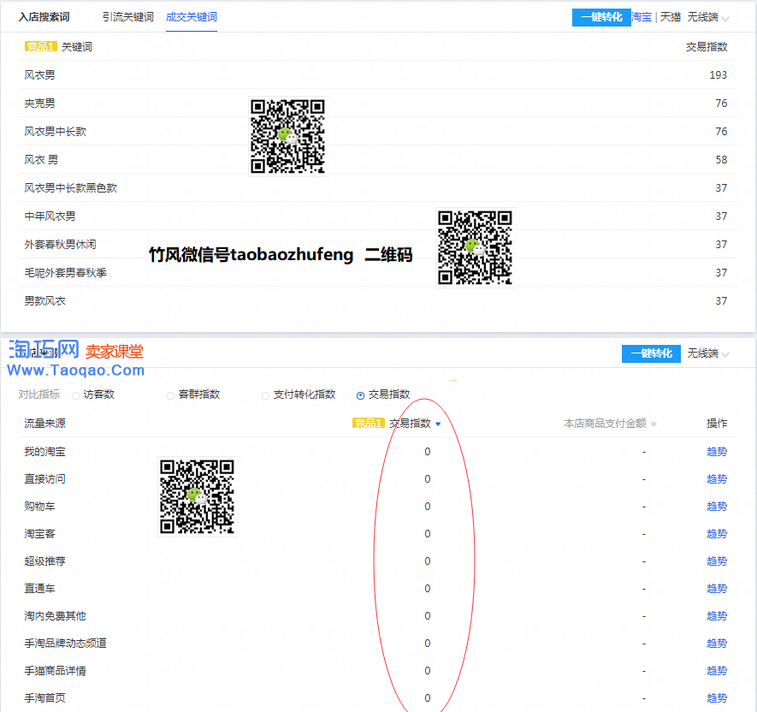This screenshot has width=757, height=712.
Task: Click the keyword 外套春秋男休闲
Action: click(x=61, y=245)
